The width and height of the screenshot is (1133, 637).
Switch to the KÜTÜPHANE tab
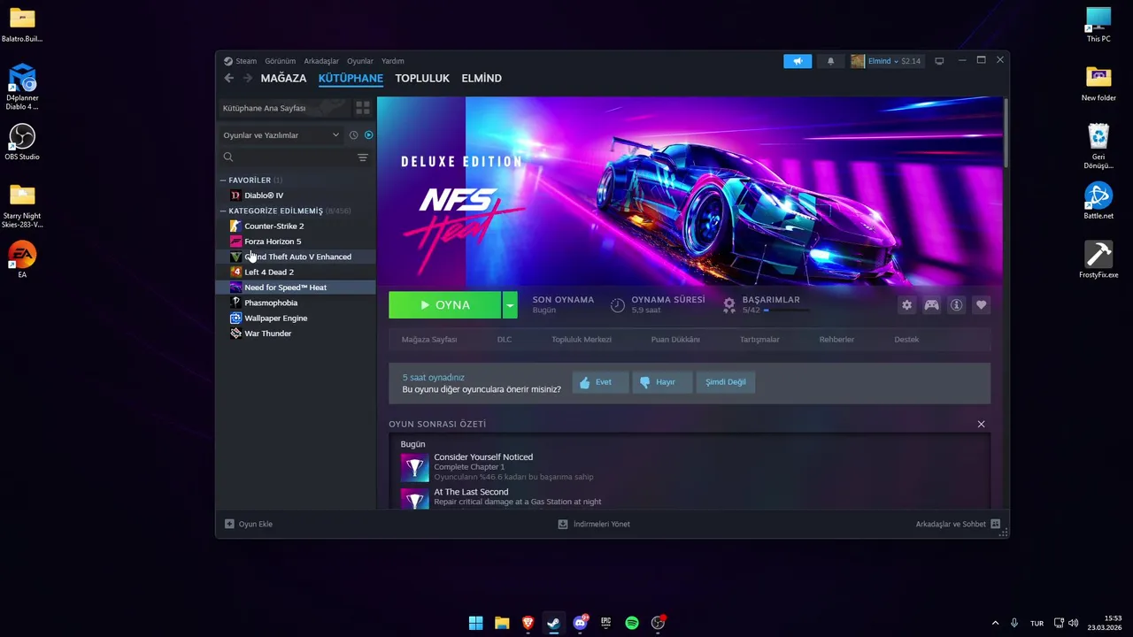click(351, 78)
